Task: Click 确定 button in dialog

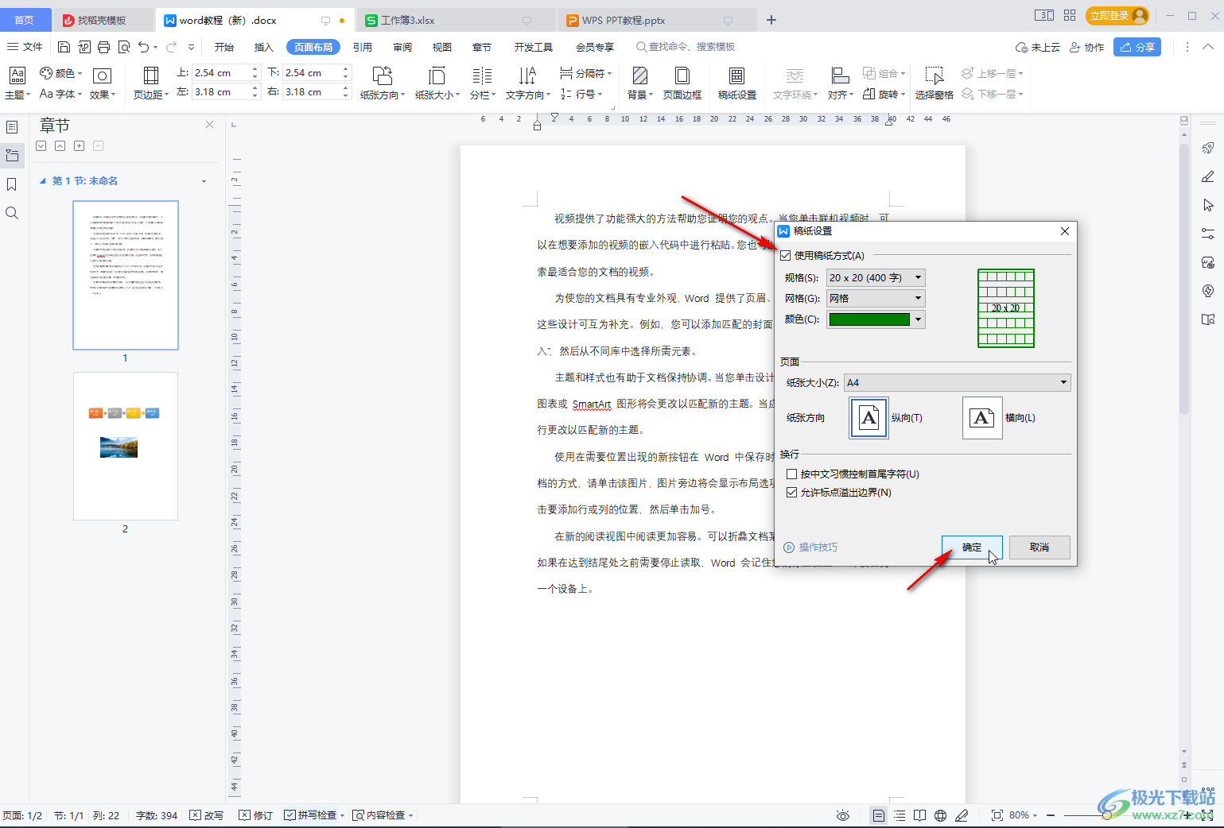Action: click(972, 547)
